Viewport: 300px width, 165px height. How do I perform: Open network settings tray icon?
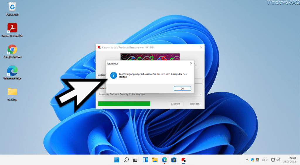[x=273, y=160]
